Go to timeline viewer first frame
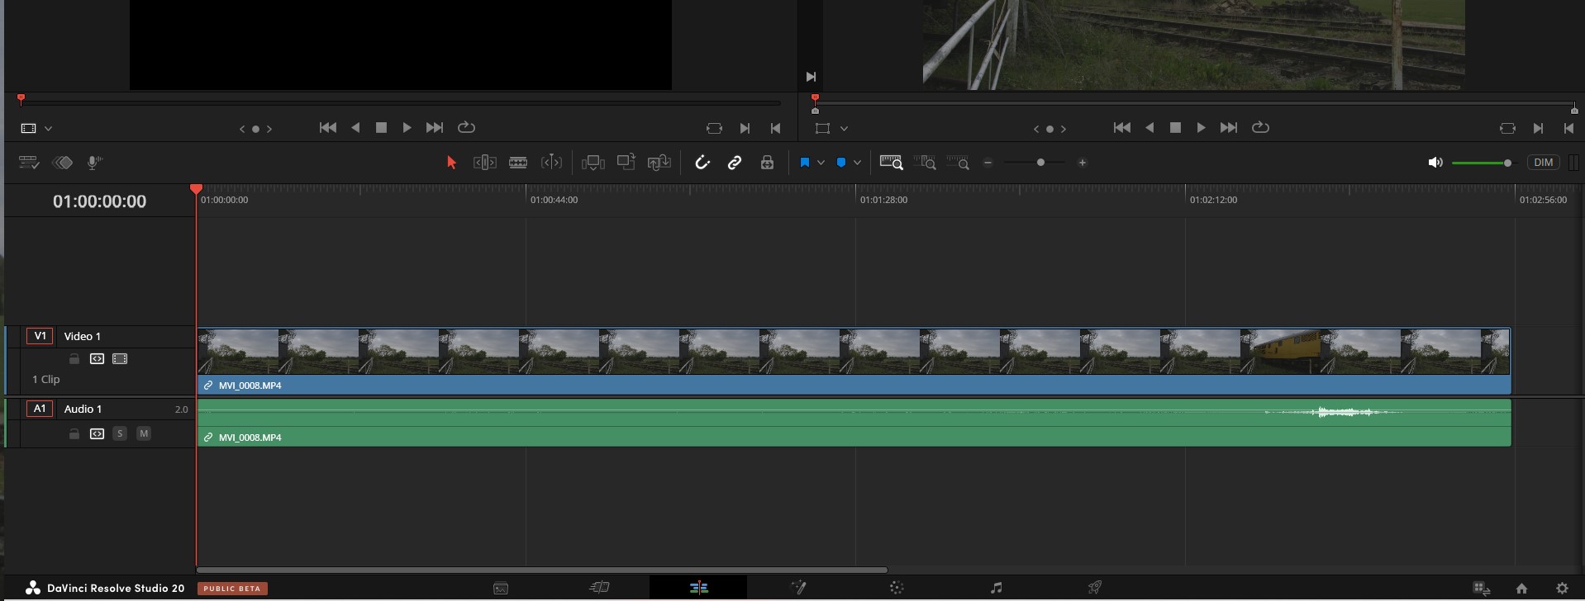 pos(1121,127)
